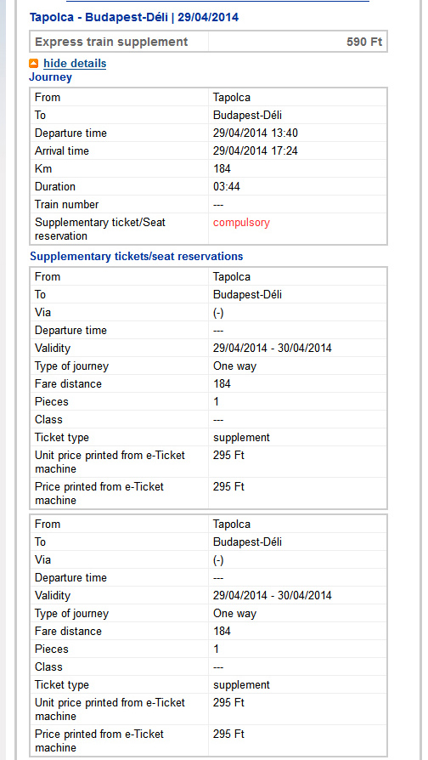Select the 13:40 departure time value
Image resolution: width=428 pixels, height=760 pixels.
[255, 133]
